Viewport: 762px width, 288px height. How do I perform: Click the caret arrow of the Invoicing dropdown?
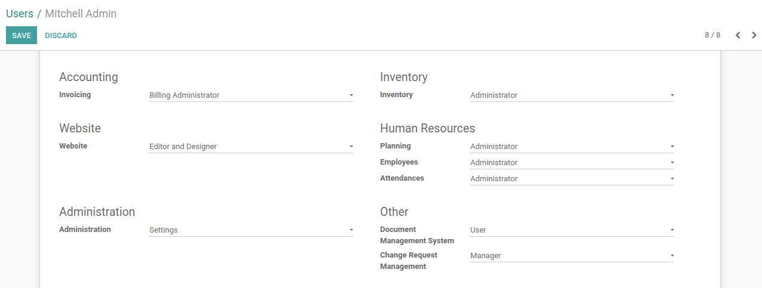coord(351,95)
